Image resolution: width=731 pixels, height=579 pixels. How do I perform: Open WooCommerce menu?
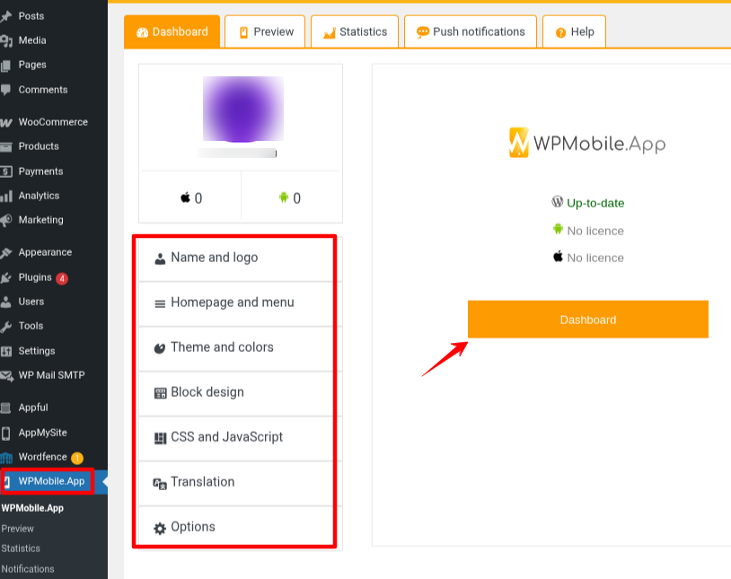coord(53,122)
